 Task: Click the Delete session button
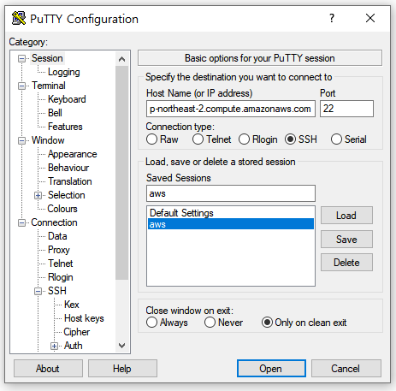point(346,263)
